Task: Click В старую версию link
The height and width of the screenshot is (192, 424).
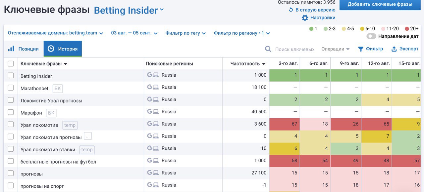Action: [x=315, y=10]
